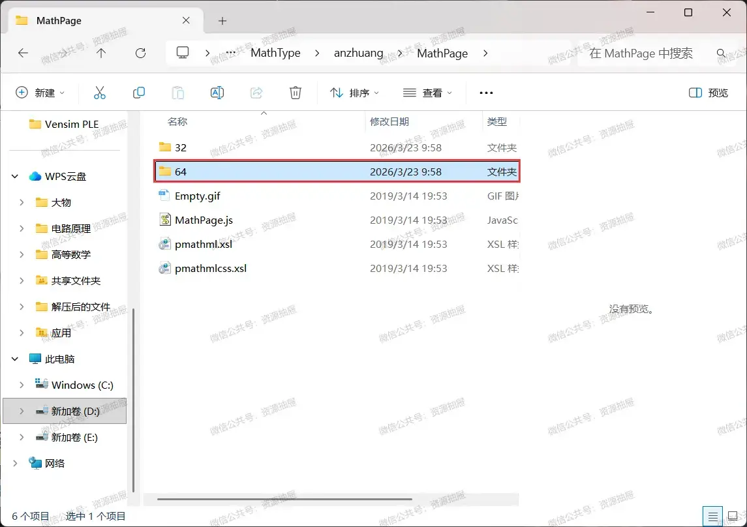Open the three-dots more options menu
The height and width of the screenshot is (527, 747).
486,93
